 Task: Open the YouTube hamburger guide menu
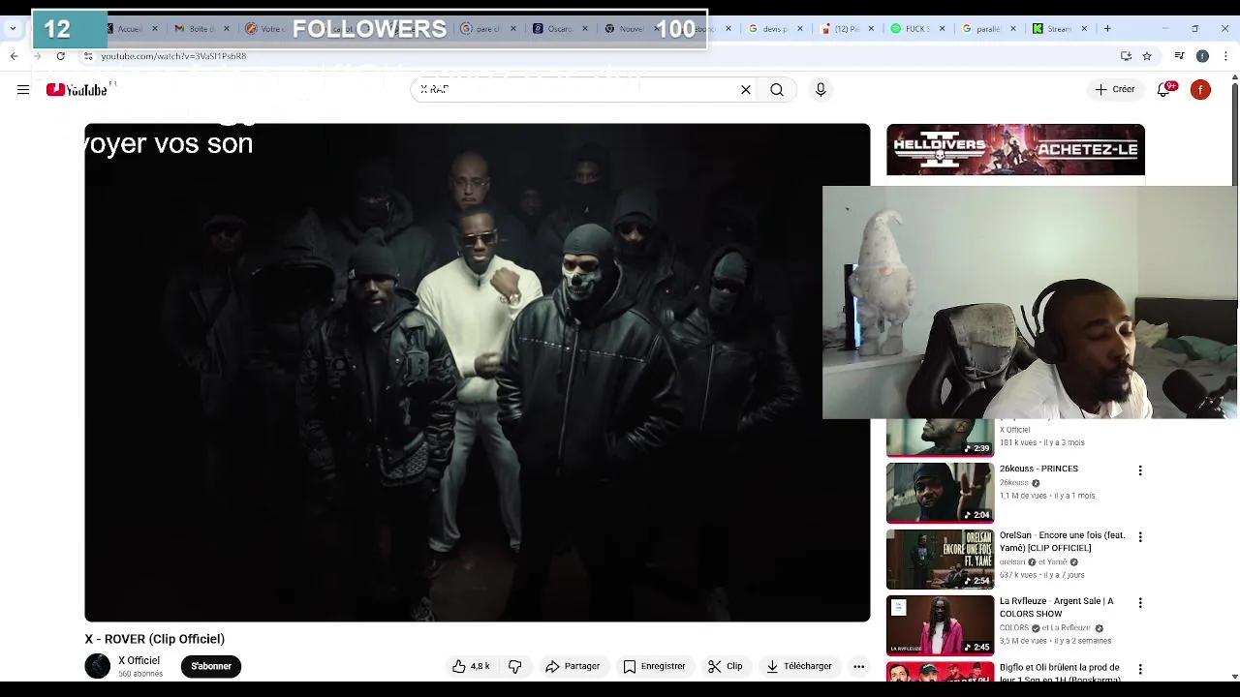pyautogui.click(x=23, y=90)
